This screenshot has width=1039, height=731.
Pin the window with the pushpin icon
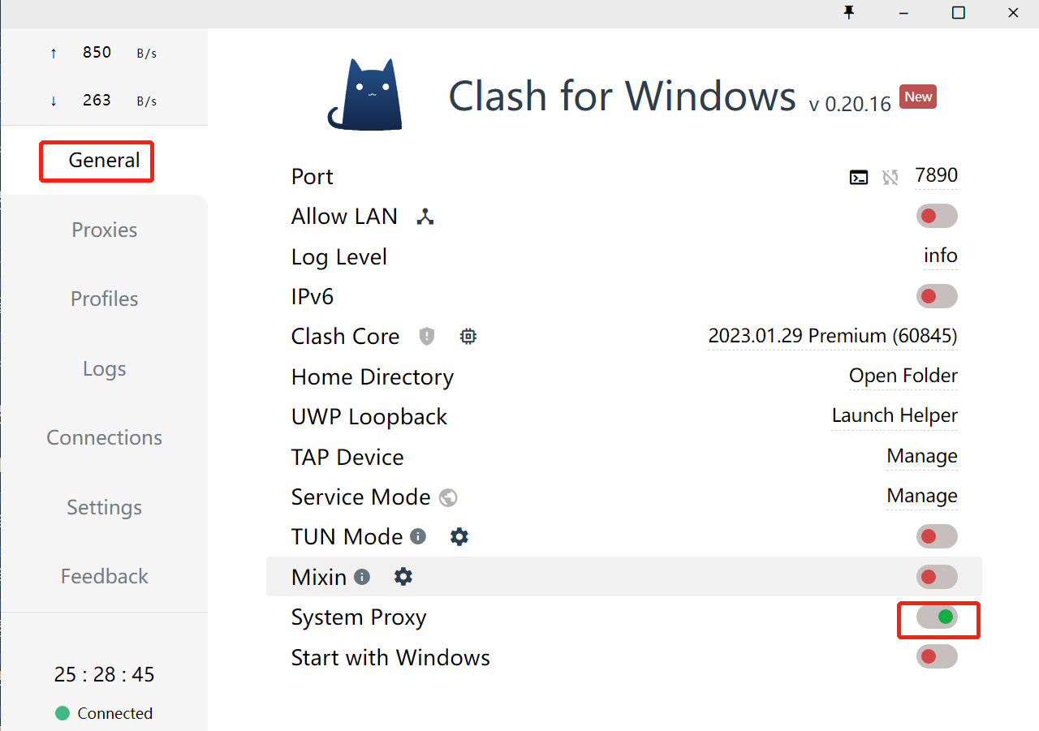850,12
